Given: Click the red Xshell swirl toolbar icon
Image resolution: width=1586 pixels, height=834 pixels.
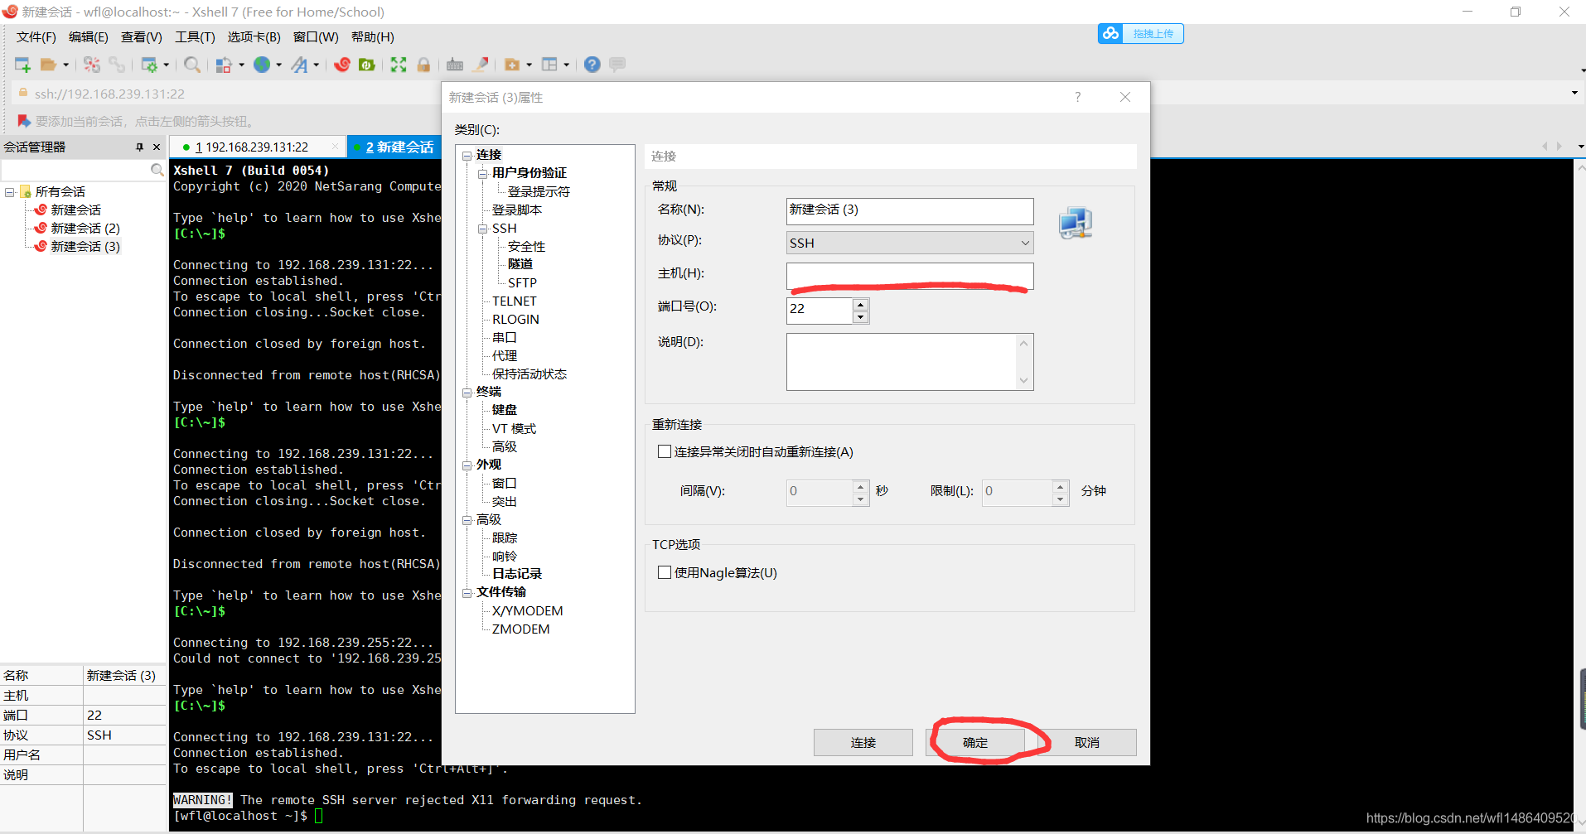Looking at the screenshot, I should pyautogui.click(x=342, y=65).
